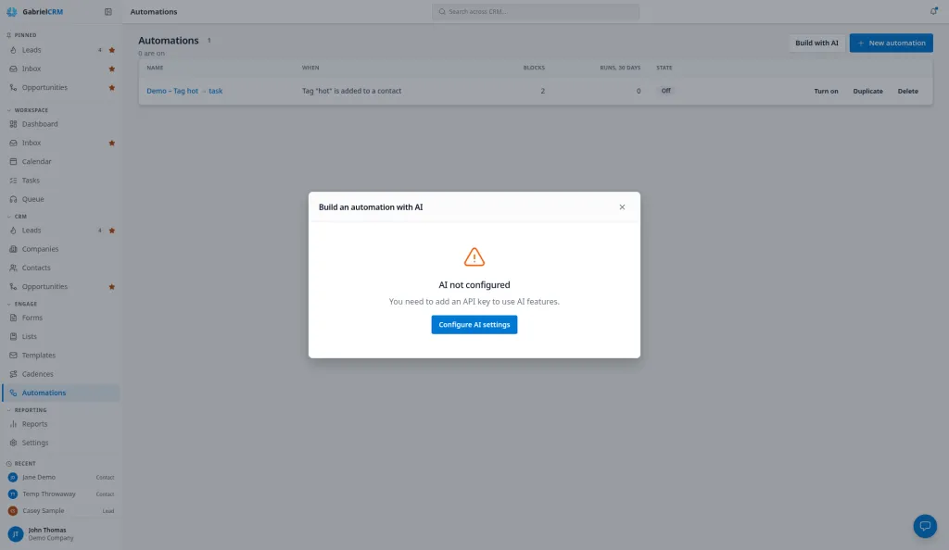Click Search across CRM field
This screenshot has height=550, width=949.
click(x=535, y=11)
